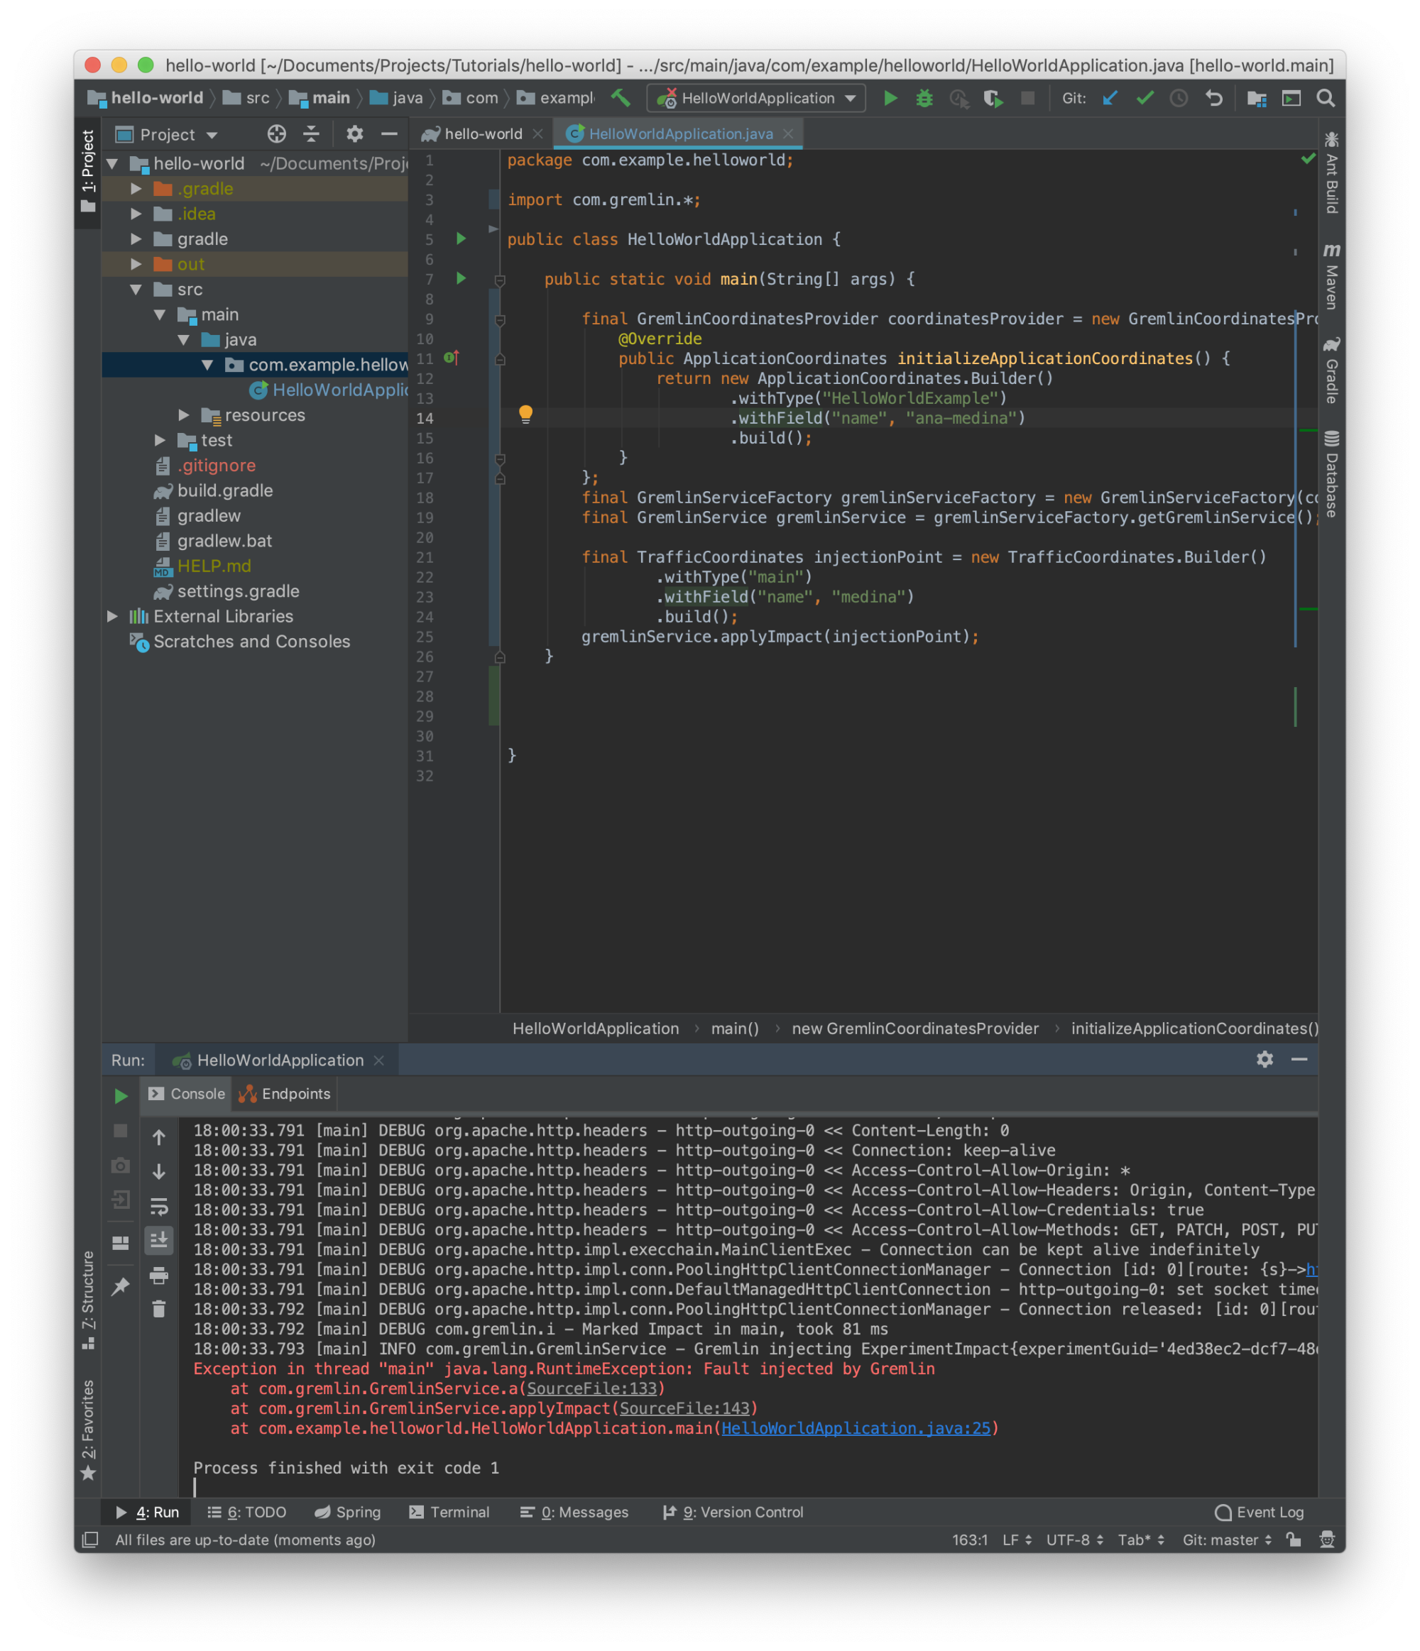This screenshot has height=1651, width=1420.
Task: Open Project Structure from the toolbar
Action: tap(1257, 98)
